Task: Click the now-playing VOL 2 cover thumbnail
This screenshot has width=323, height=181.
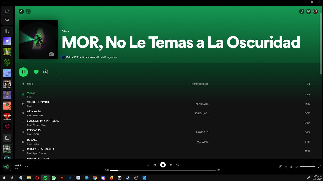Action: pyautogui.click(x=7, y=167)
